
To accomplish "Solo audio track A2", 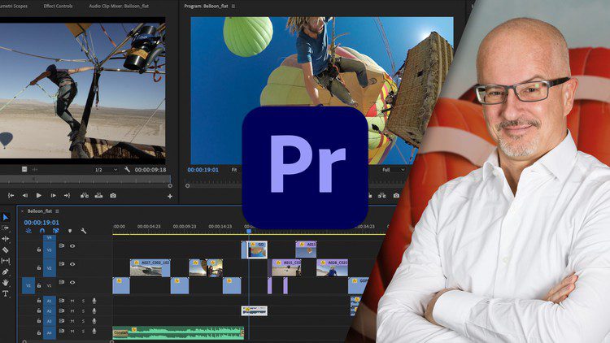I will (x=83, y=311).
